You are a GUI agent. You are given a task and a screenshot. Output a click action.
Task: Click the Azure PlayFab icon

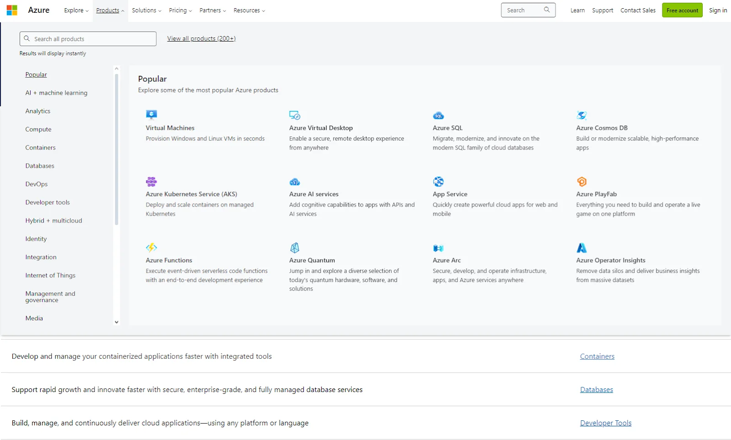click(x=582, y=181)
